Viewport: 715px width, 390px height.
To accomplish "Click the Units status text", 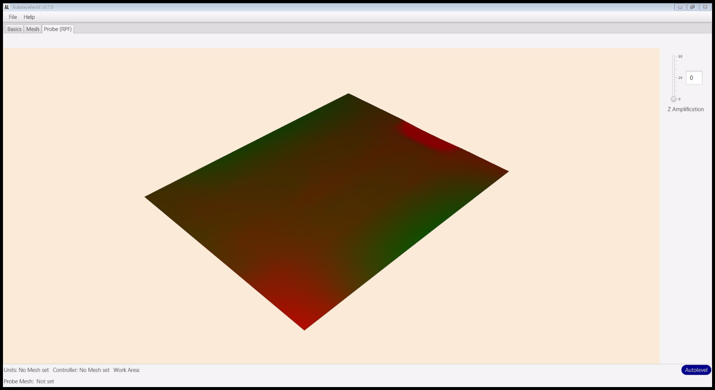I will click(x=26, y=370).
